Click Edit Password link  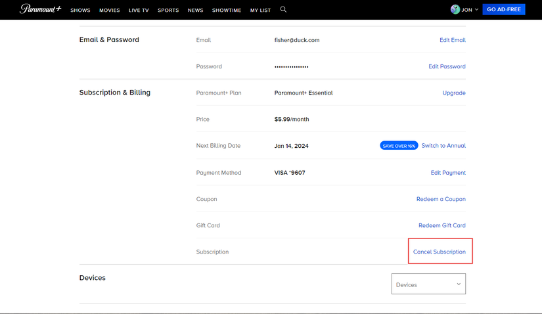[447, 66]
